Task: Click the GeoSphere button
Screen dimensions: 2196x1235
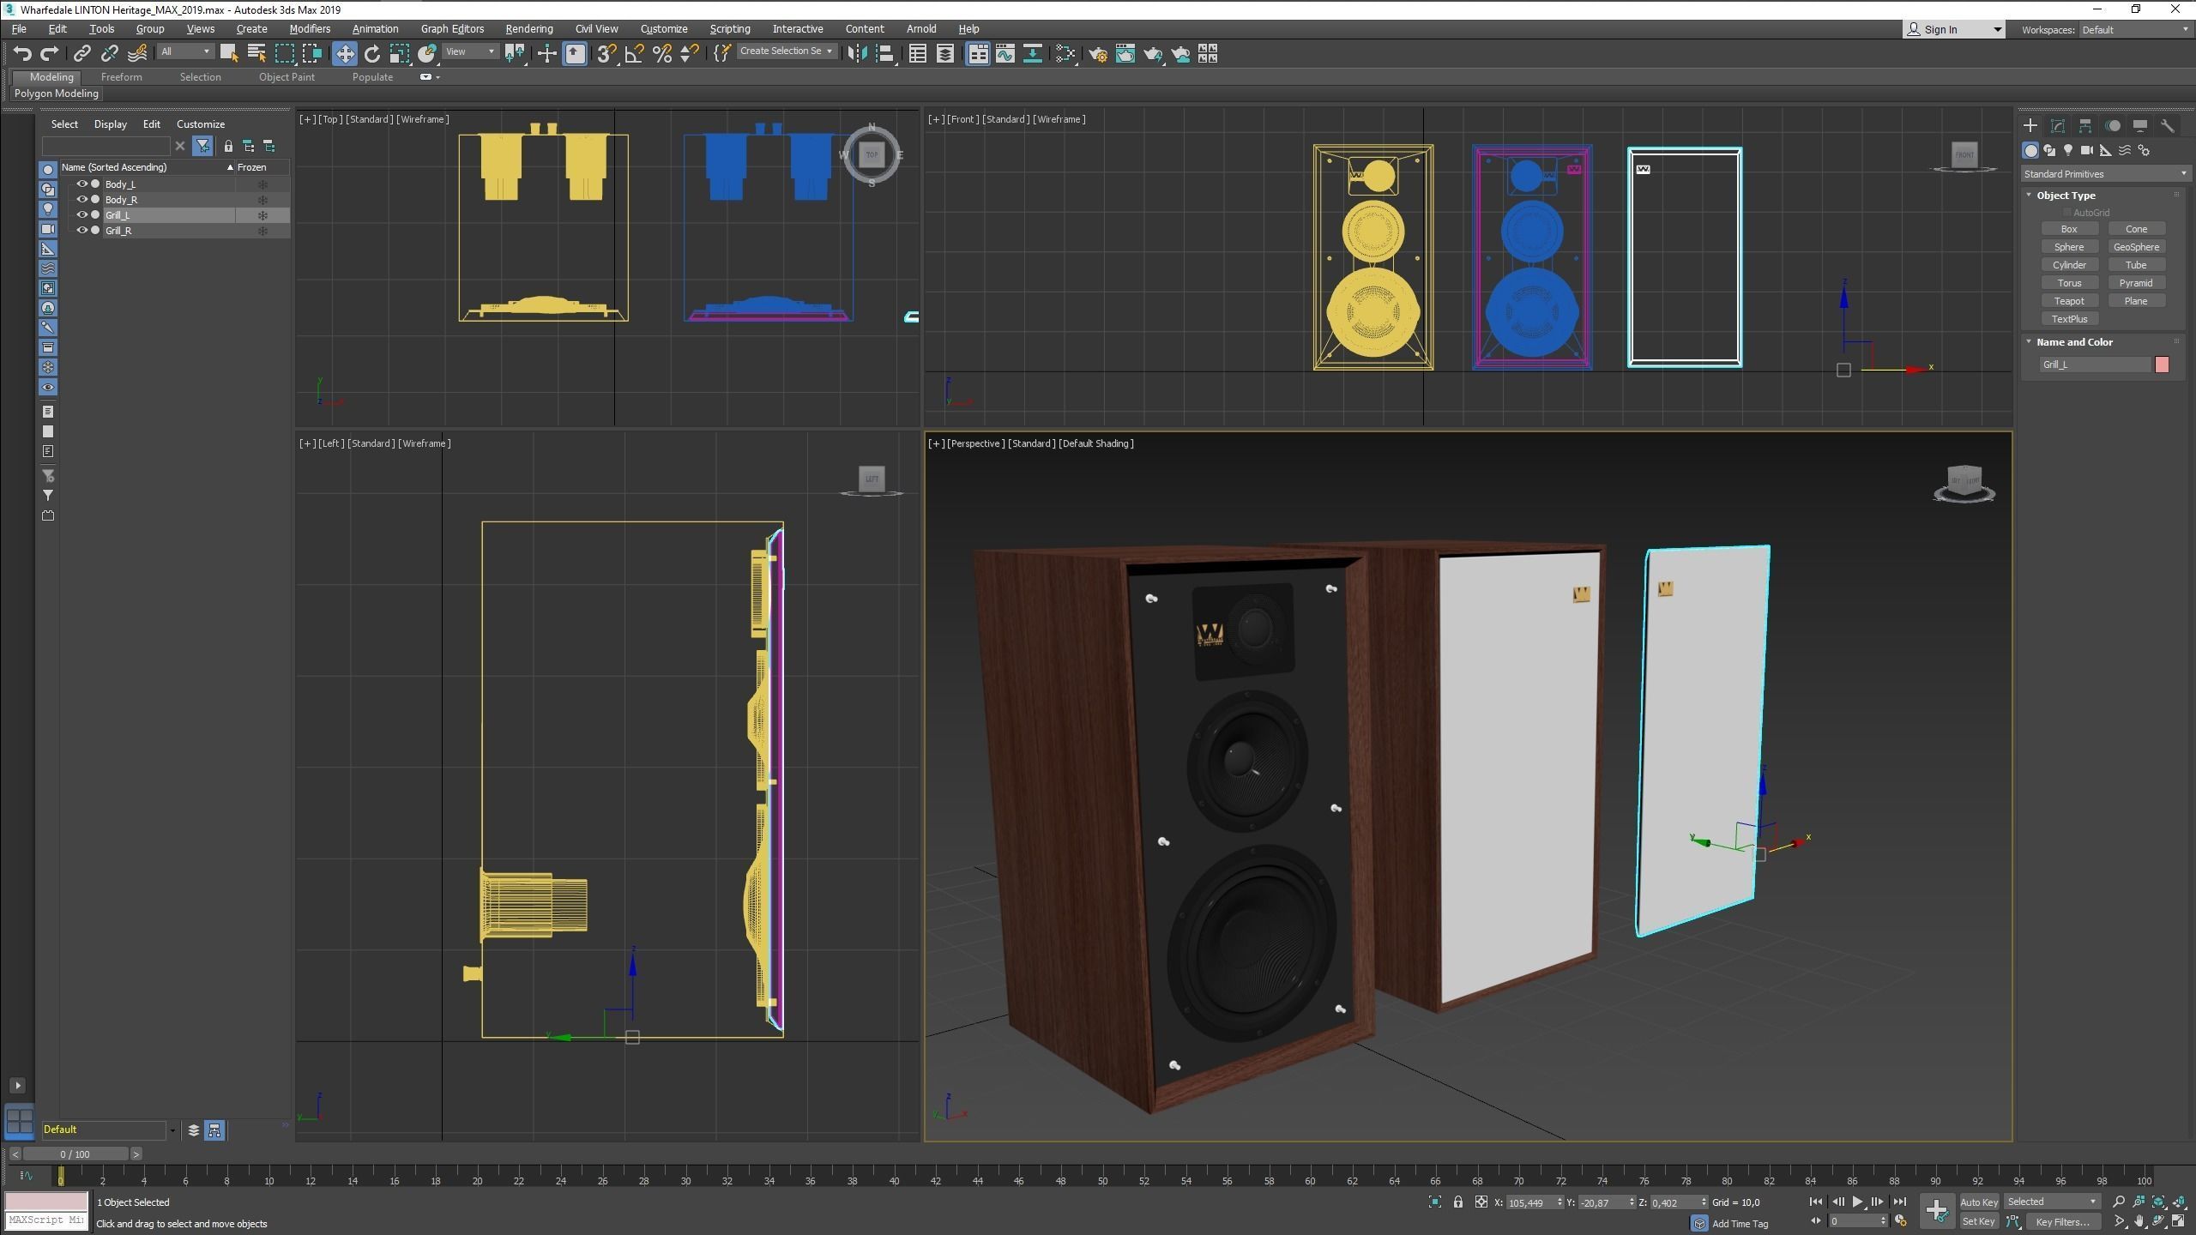Action: click(2136, 247)
